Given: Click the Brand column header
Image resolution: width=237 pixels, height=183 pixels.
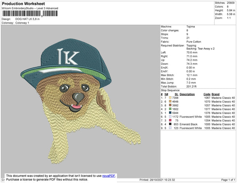Looking at the screenshot, I should click(216, 94).
